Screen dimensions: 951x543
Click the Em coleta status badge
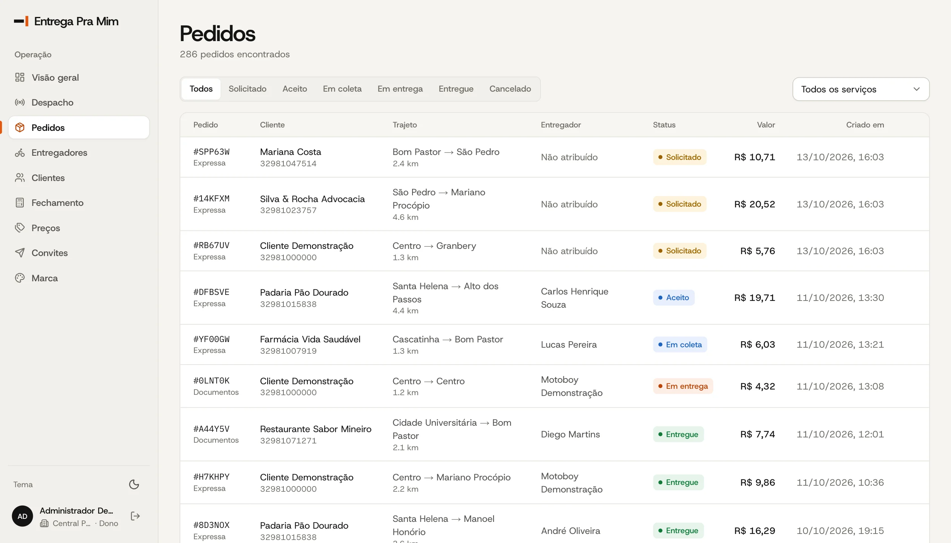(680, 344)
